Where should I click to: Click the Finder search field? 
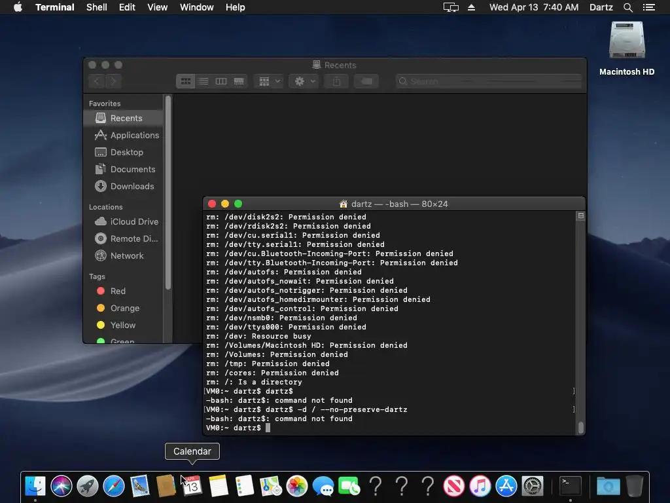tap(489, 81)
